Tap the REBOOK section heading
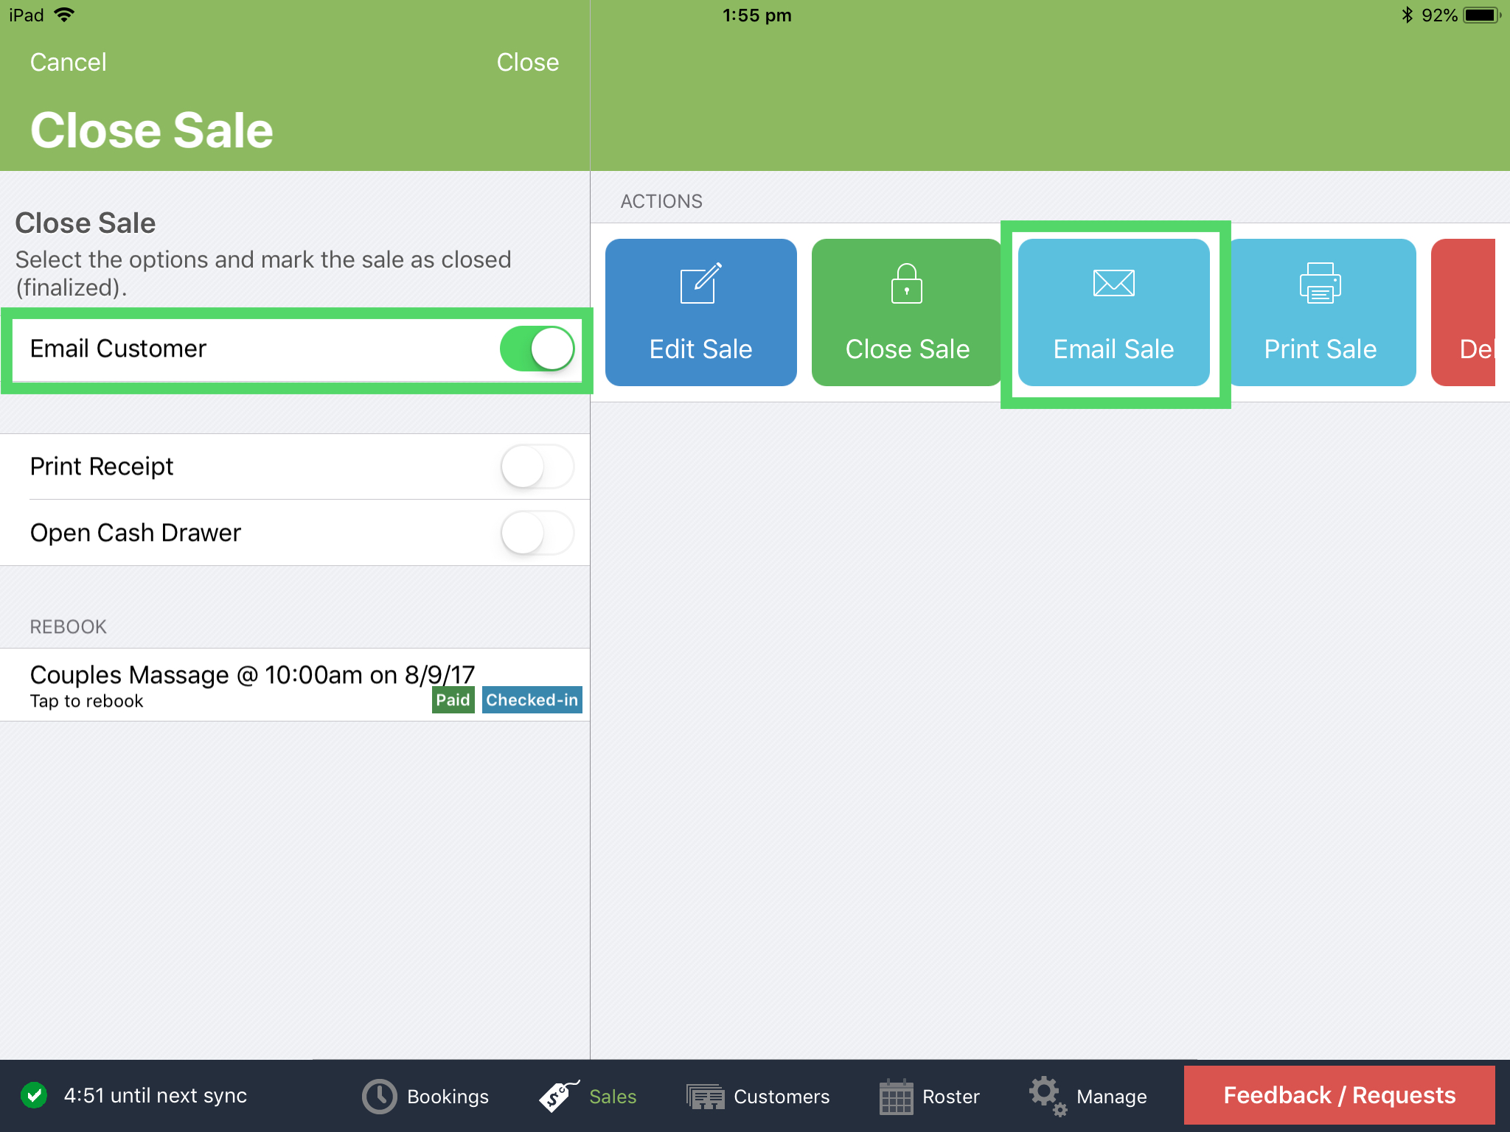Viewport: 1510px width, 1132px height. 68,626
